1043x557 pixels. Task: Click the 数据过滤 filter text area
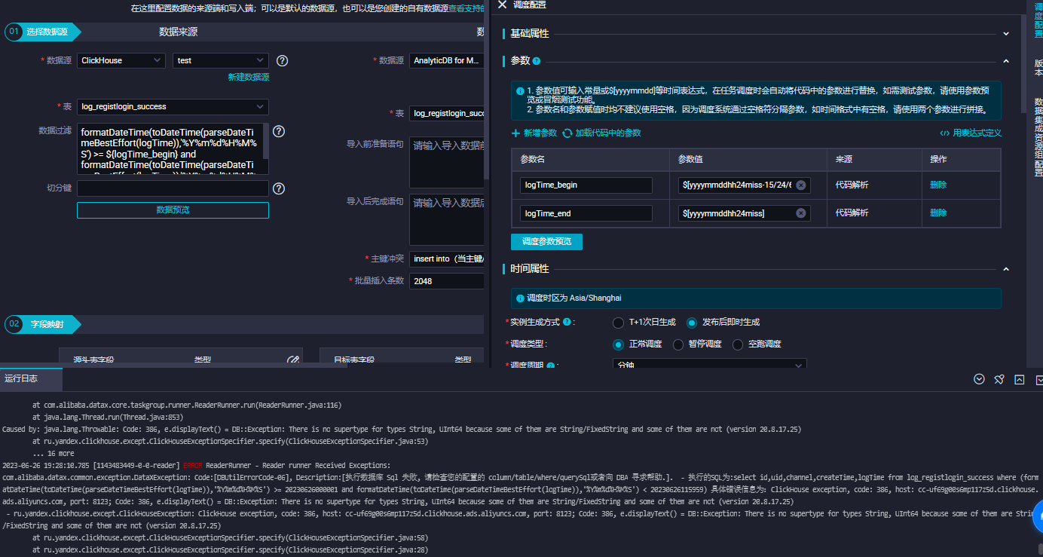pos(173,148)
